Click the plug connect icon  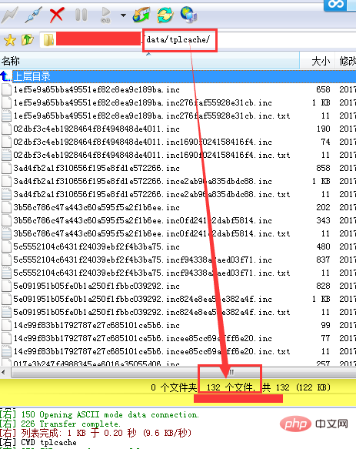[x=33, y=15]
